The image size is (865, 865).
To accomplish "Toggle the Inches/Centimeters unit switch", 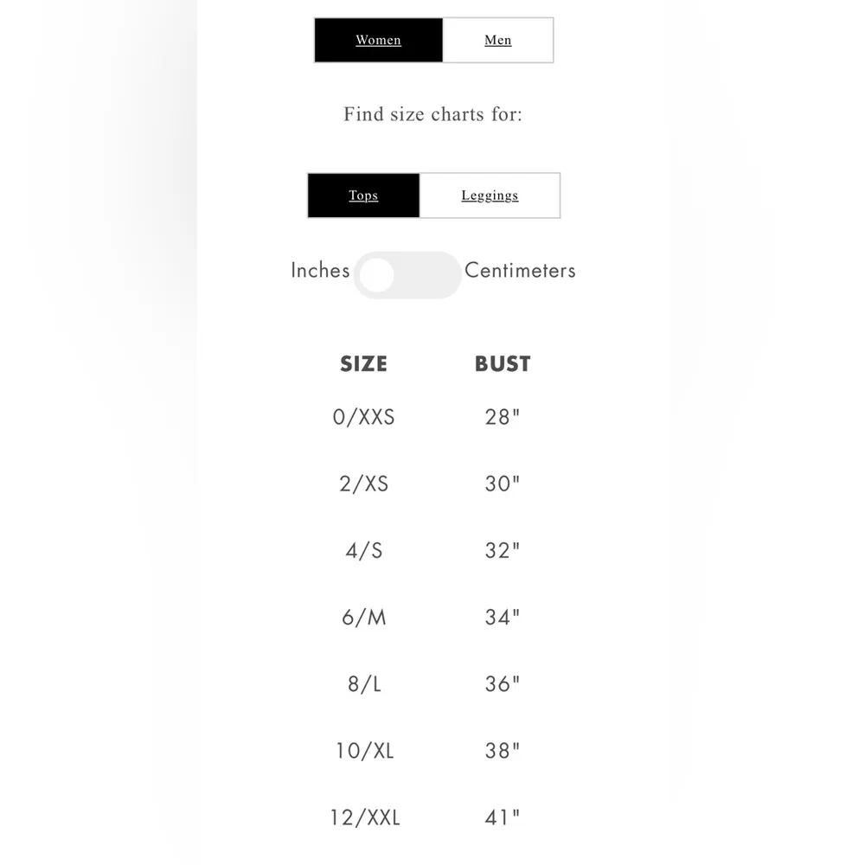I will point(407,275).
